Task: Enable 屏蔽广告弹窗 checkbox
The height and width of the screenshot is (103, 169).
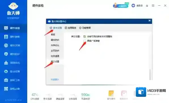Action: coord(85,41)
